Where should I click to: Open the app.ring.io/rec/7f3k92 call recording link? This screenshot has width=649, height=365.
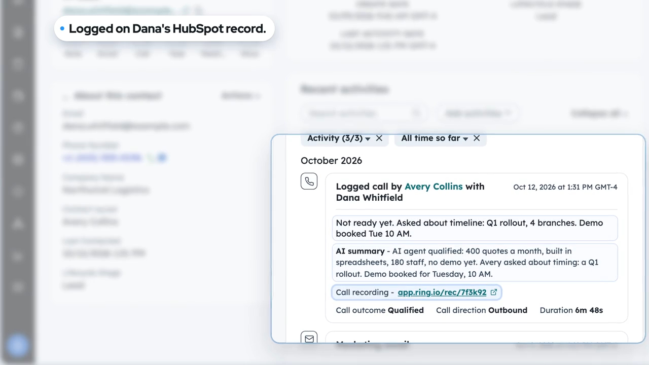click(442, 293)
